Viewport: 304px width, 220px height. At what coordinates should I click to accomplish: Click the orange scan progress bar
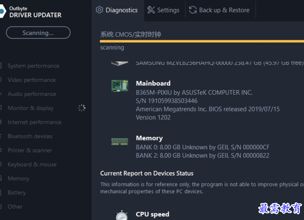(202, 41)
